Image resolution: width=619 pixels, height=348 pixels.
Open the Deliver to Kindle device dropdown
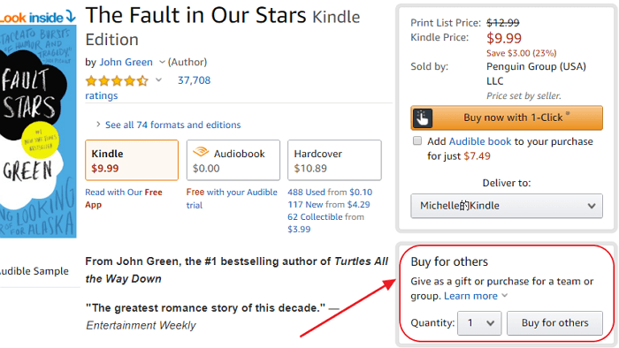(x=507, y=206)
